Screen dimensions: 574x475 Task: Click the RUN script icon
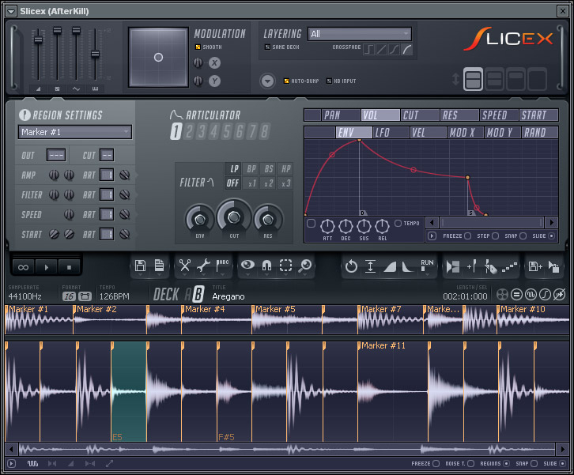[427, 266]
